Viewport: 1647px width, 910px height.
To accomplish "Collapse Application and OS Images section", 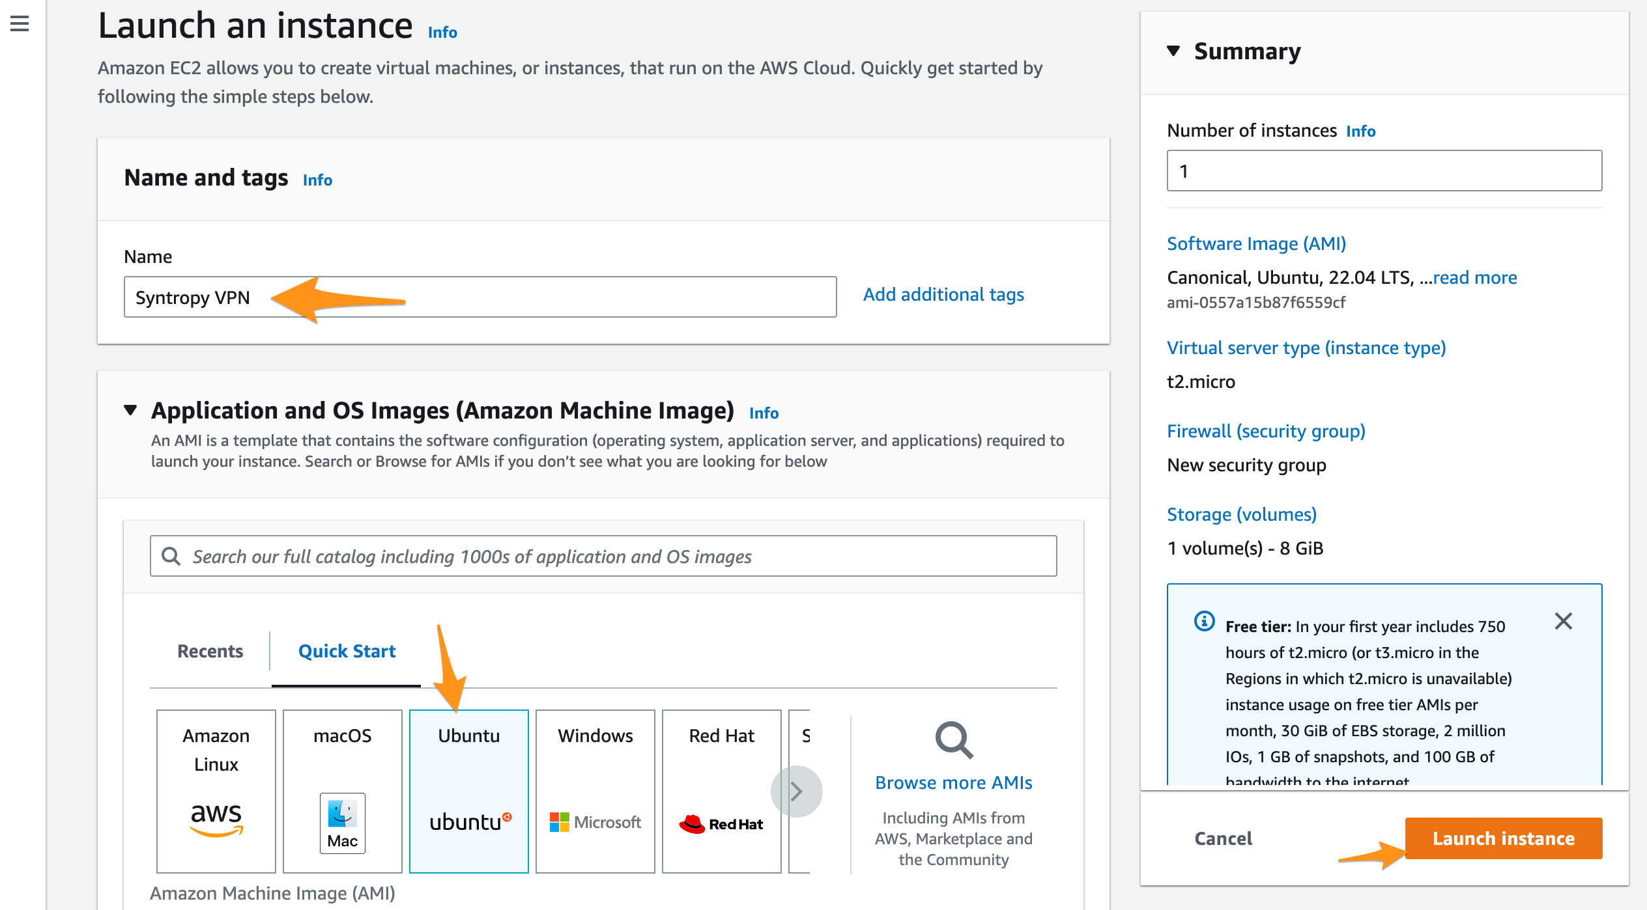I will click(130, 410).
